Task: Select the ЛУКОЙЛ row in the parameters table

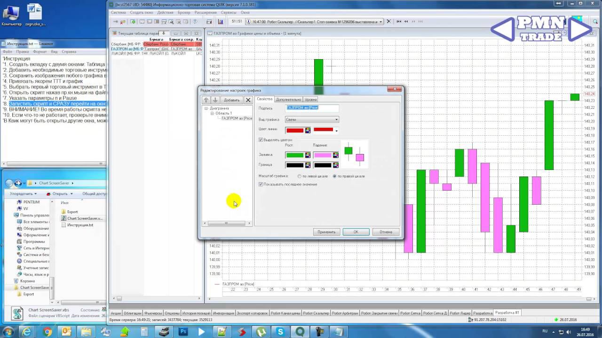Action: 156,54
